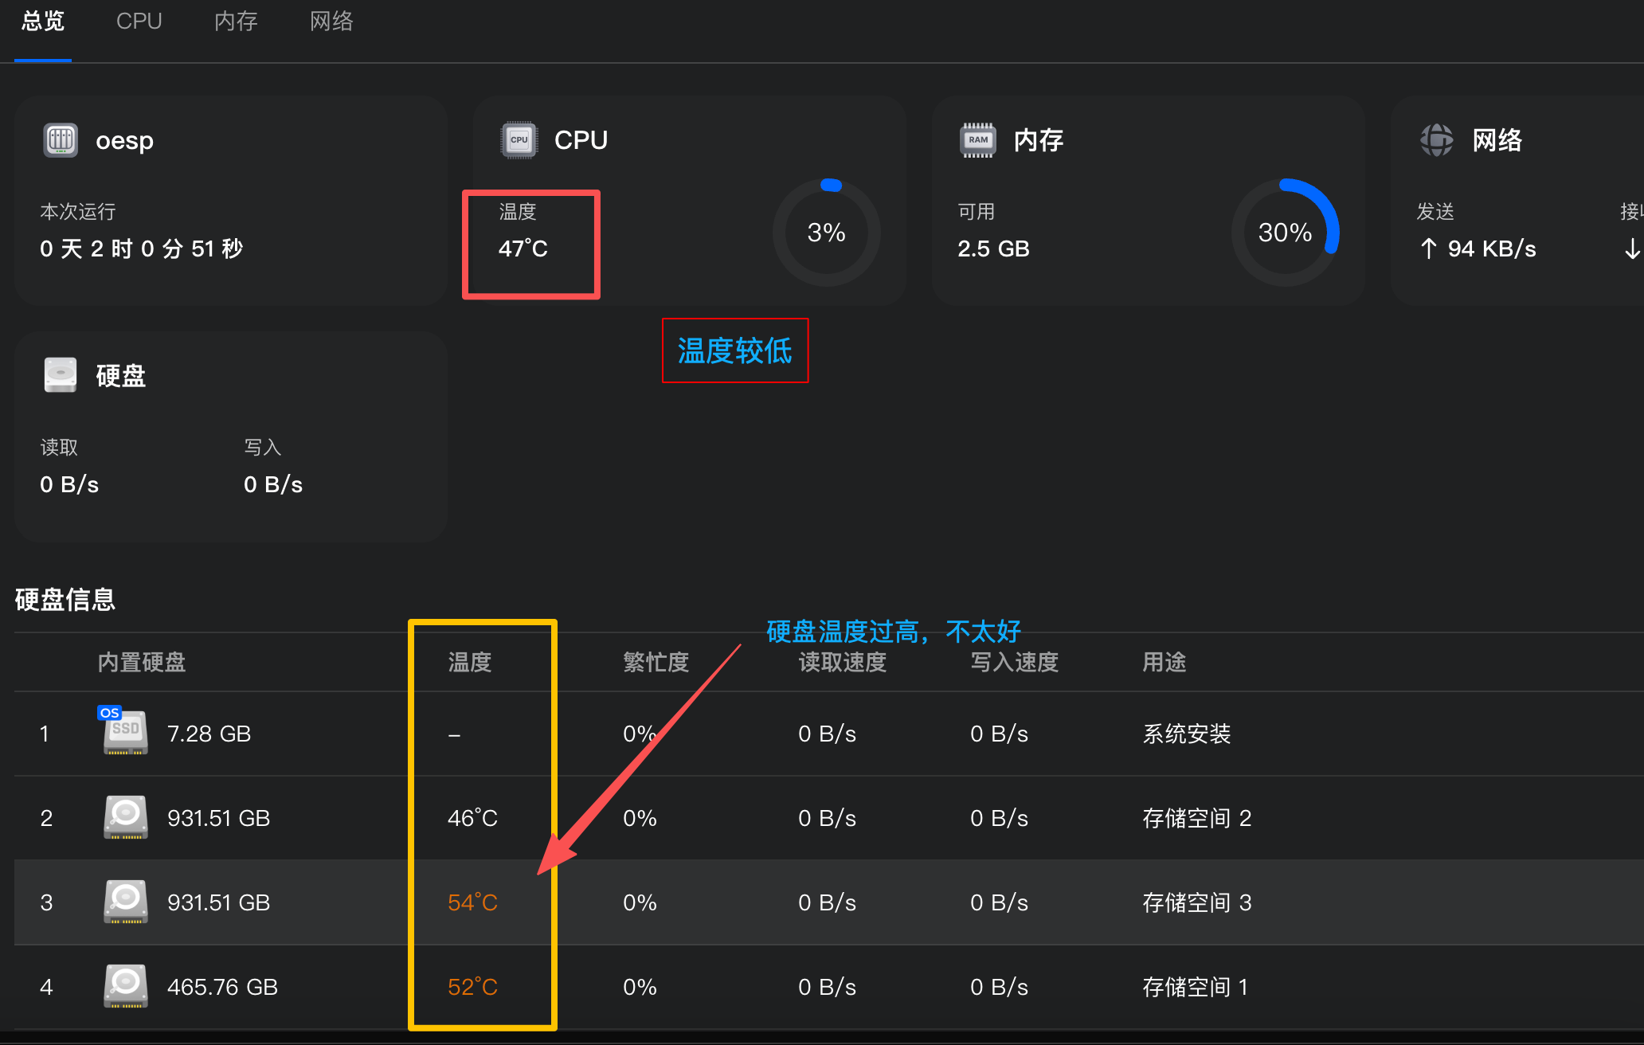Click the 温度 column header
This screenshot has height=1045, width=1644.
pyautogui.click(x=469, y=662)
